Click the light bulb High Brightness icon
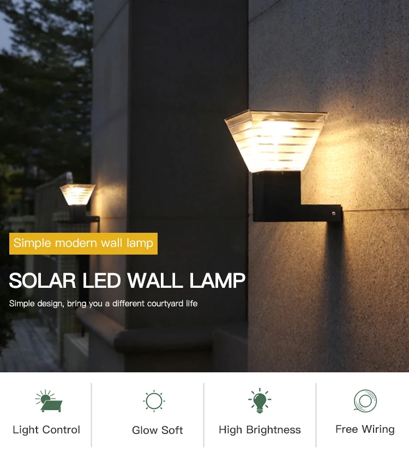 click(260, 401)
